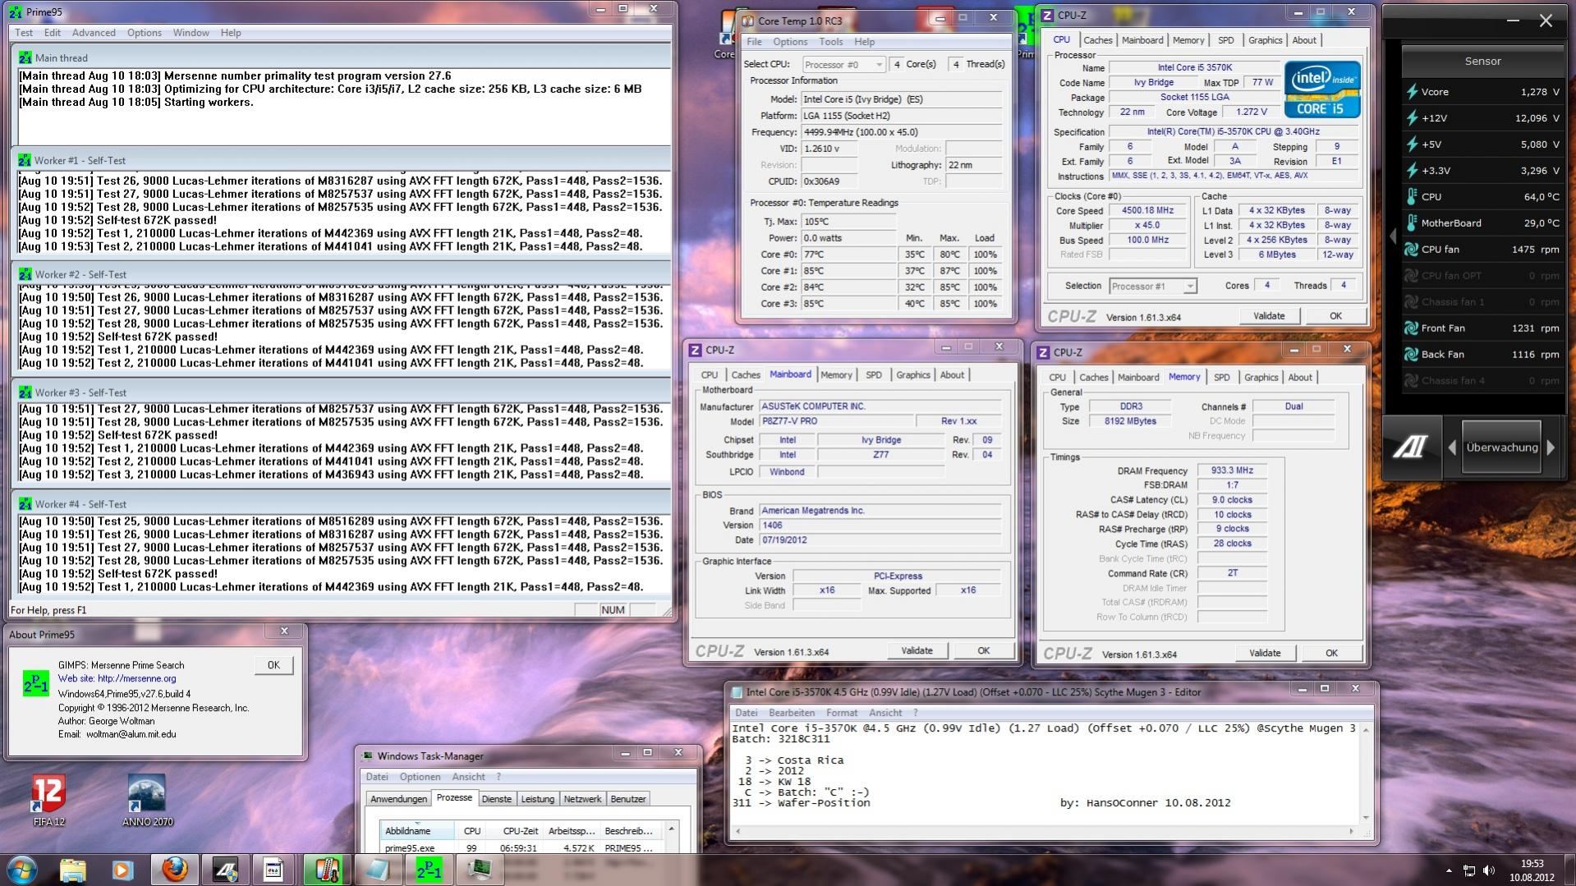Click the Worker #2 Self-Test window icon
This screenshot has width=1576, height=886.
click(x=25, y=274)
